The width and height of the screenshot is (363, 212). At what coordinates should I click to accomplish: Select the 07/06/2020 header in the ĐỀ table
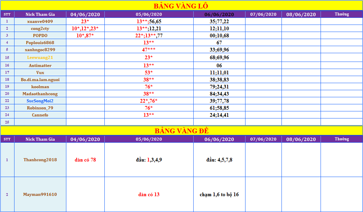click(263, 139)
